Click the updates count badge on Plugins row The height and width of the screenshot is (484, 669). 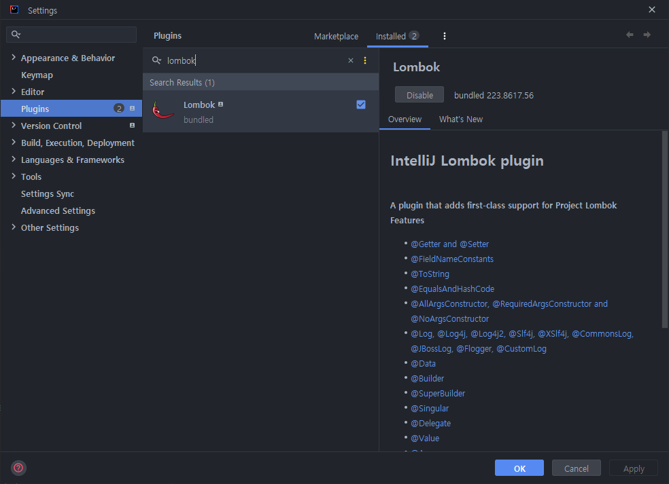(119, 109)
